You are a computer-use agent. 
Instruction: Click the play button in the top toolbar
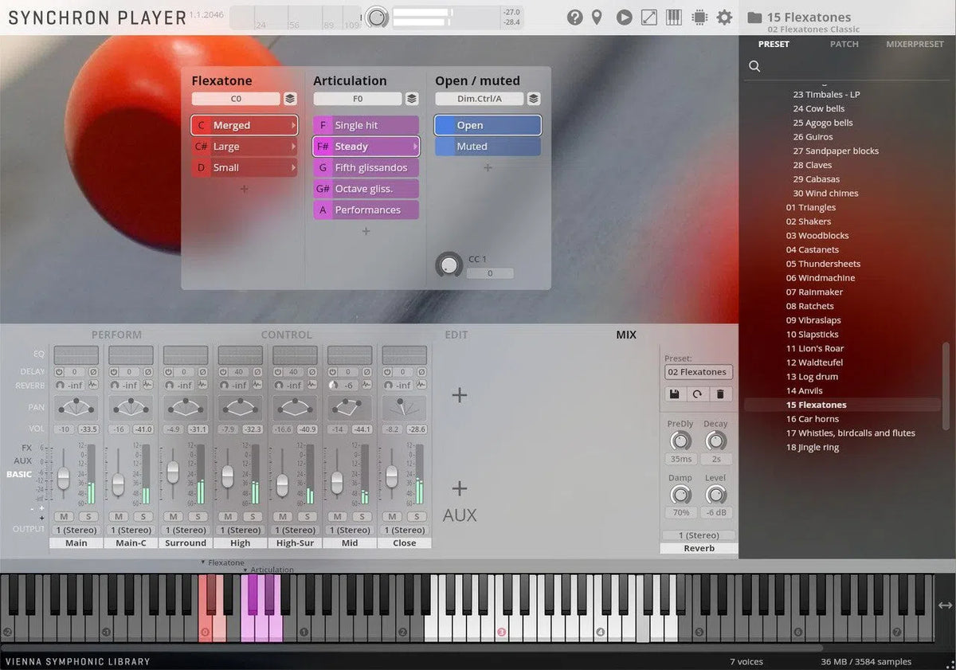624,17
